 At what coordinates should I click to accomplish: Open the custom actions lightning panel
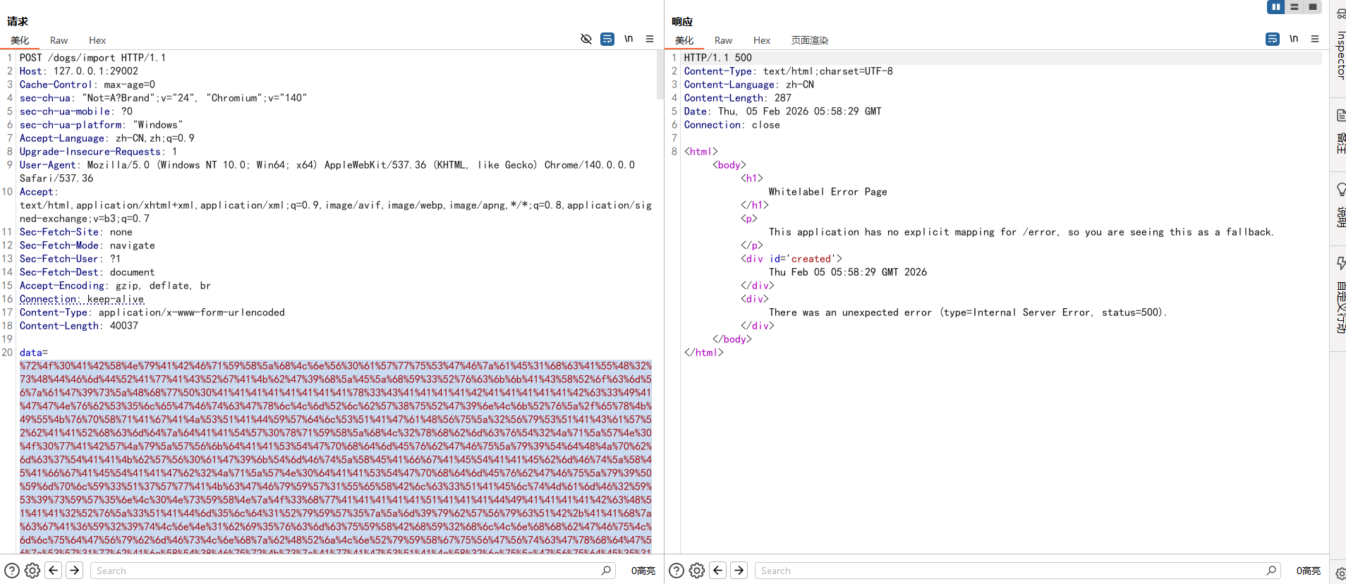1340,296
